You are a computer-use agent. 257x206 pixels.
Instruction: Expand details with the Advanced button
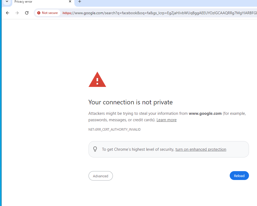pyautogui.click(x=101, y=176)
